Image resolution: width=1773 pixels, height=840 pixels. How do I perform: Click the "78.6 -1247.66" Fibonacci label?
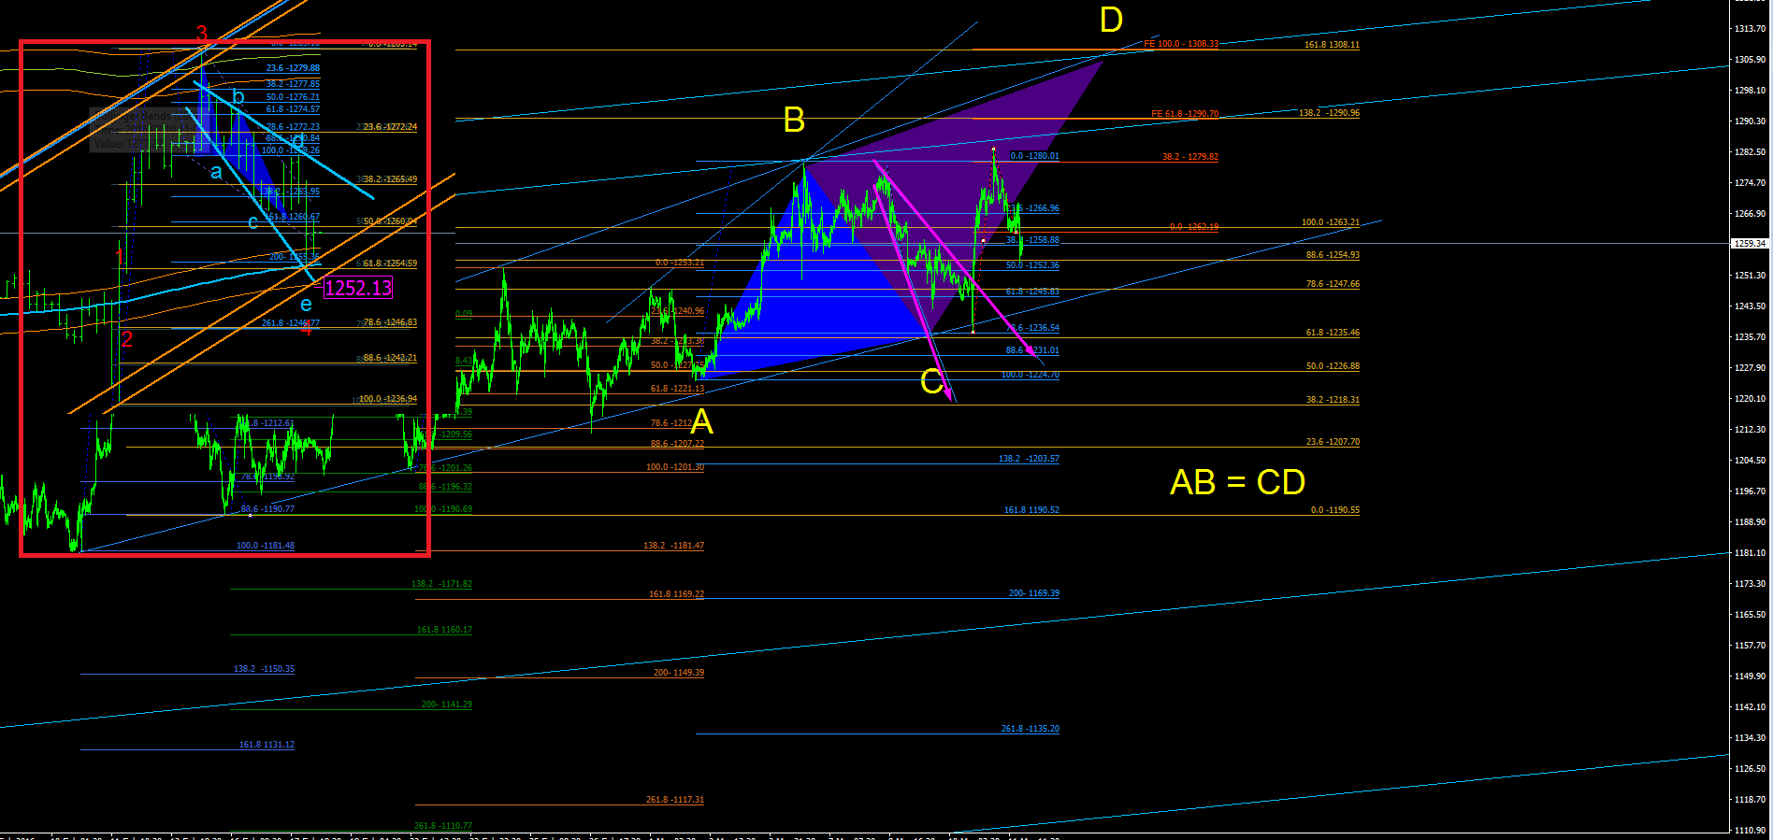(x=1333, y=284)
